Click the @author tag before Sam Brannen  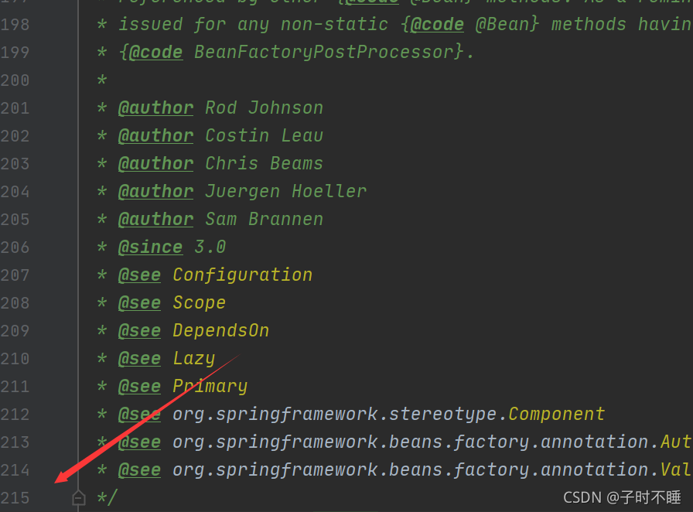tap(155, 220)
